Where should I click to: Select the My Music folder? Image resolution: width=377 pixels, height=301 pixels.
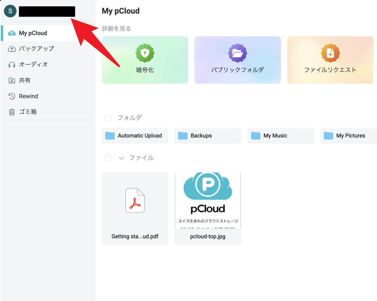(x=281, y=136)
